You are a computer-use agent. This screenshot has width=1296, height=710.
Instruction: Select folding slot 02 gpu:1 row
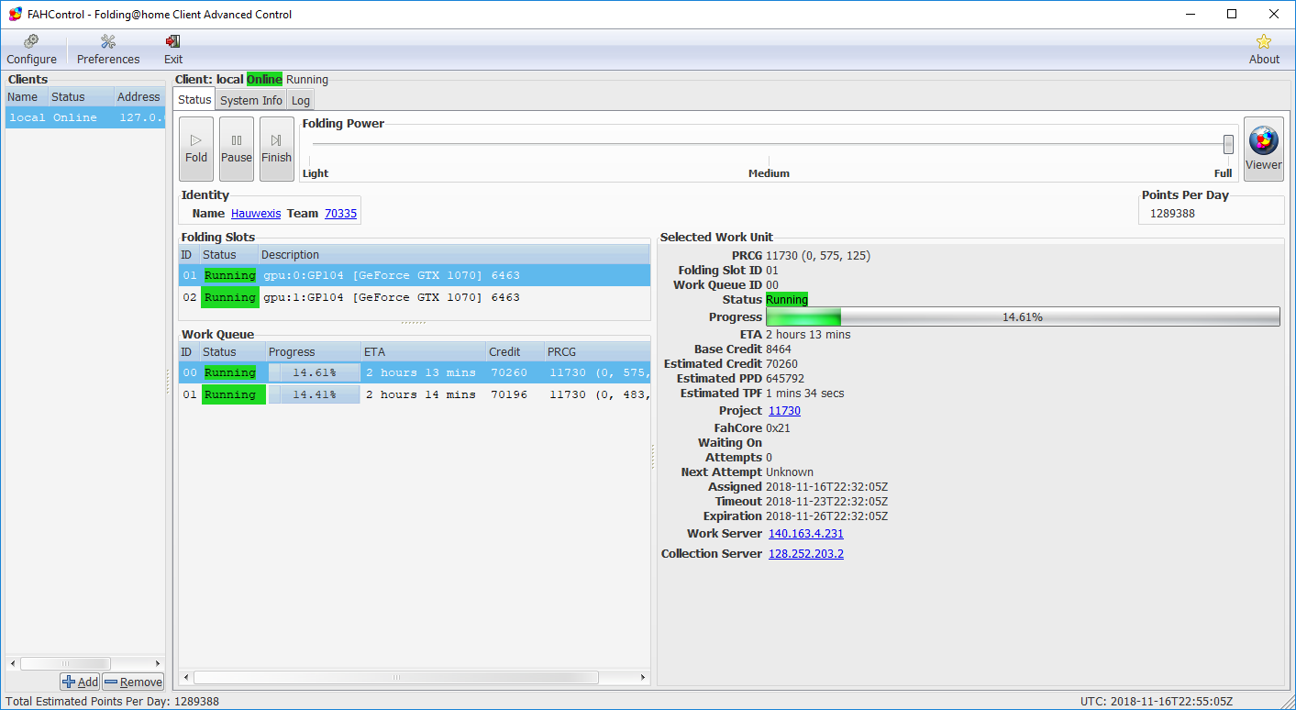[415, 297]
